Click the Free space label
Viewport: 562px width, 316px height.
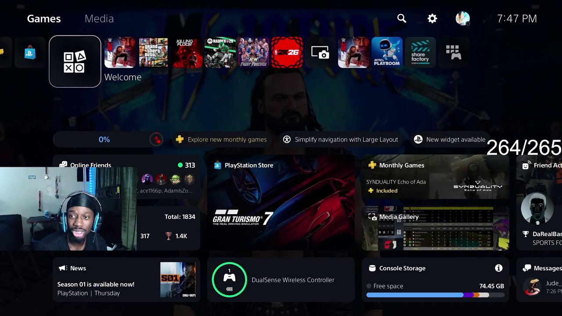[388, 286]
